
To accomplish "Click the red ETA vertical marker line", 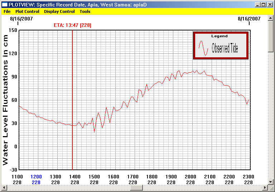I will (72, 100).
